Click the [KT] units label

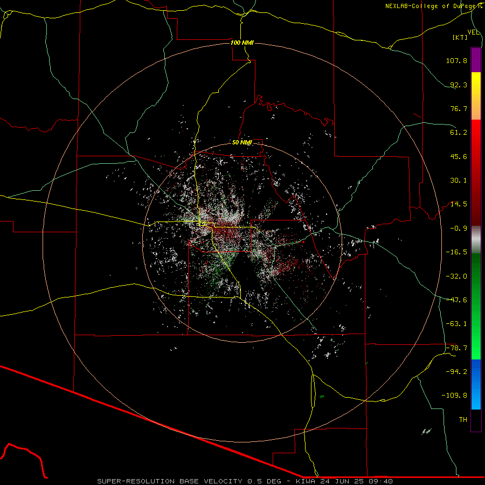click(460, 37)
